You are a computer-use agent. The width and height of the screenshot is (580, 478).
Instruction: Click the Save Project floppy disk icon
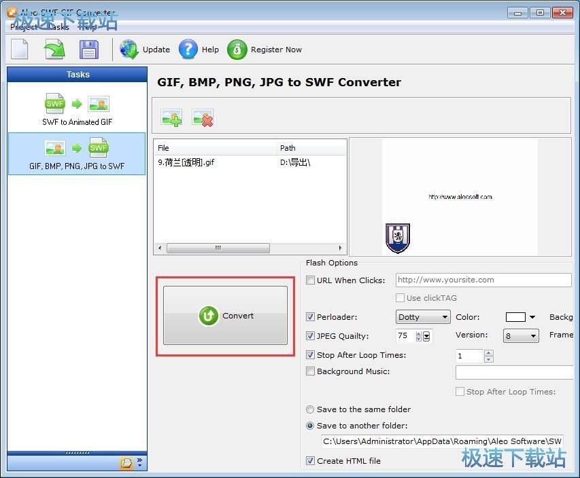pos(89,50)
